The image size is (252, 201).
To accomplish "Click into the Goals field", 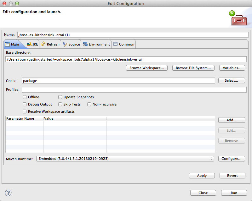I will [118, 81].
